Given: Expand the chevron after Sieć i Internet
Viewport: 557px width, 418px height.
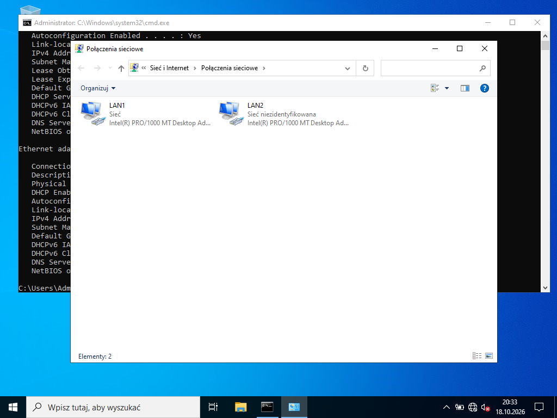Looking at the screenshot, I should point(195,68).
